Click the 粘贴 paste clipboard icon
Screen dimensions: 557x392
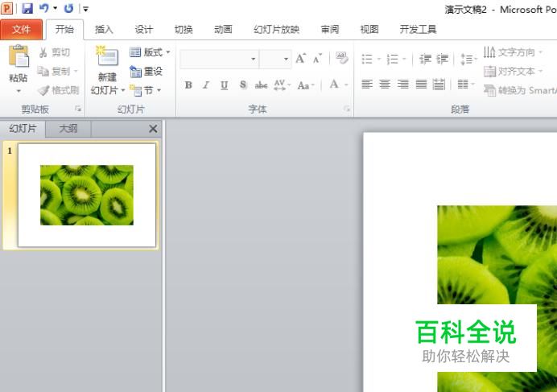(19, 56)
